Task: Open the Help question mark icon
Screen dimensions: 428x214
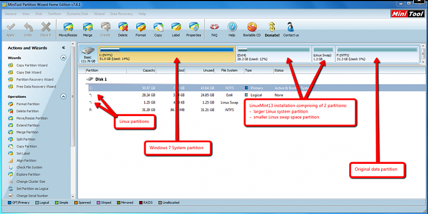Action: point(232,27)
